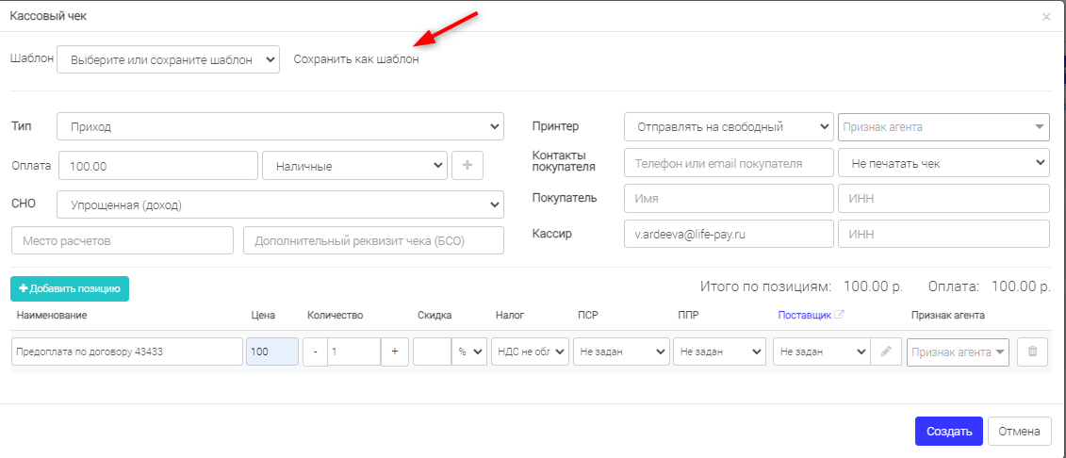Click the pencil edit icon next to Поставщик dropdown
This screenshot has height=458, width=1066.
(x=885, y=352)
